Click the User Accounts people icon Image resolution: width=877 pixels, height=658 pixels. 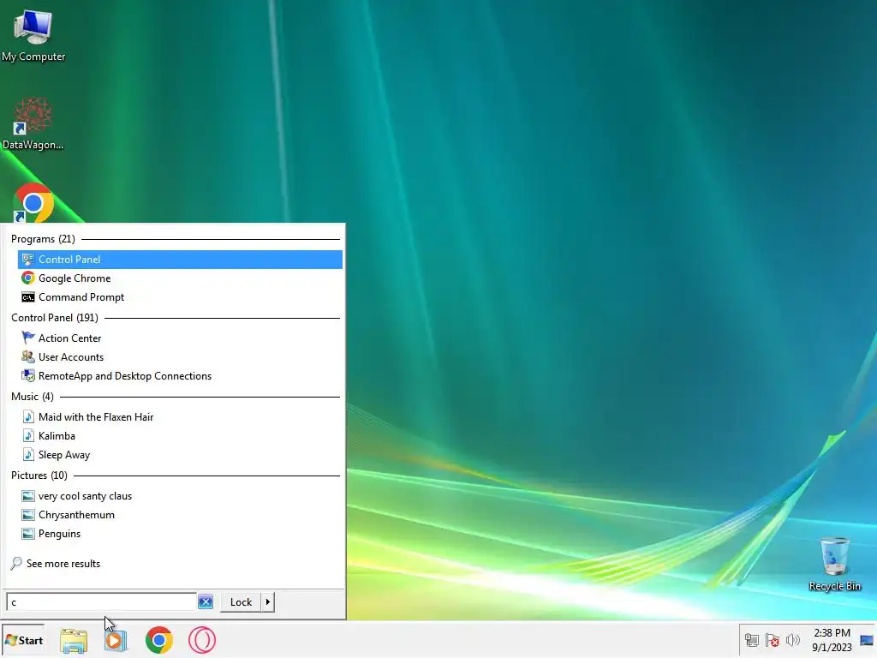tap(28, 357)
